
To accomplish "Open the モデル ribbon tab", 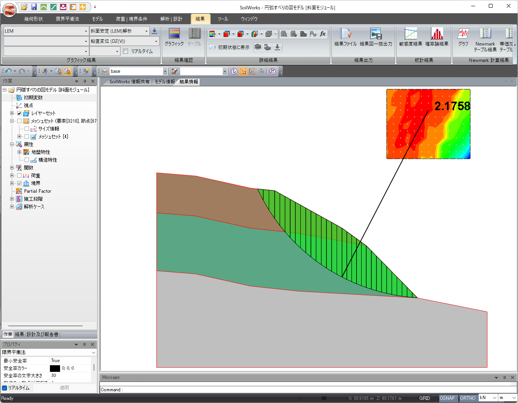I will [98, 19].
